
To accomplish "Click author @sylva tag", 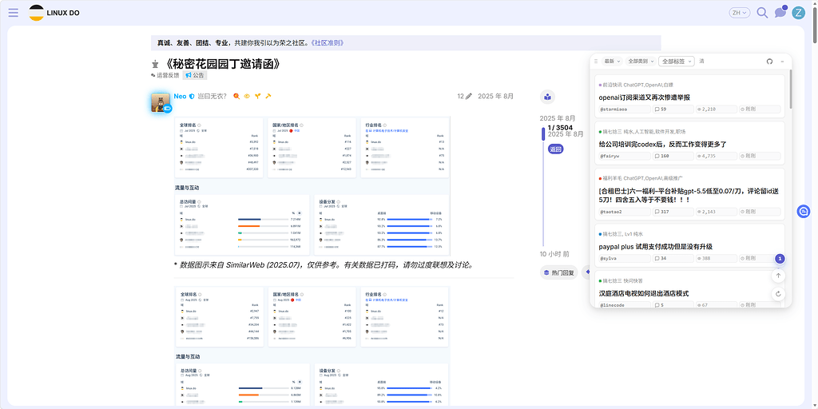I will click(x=625, y=258).
